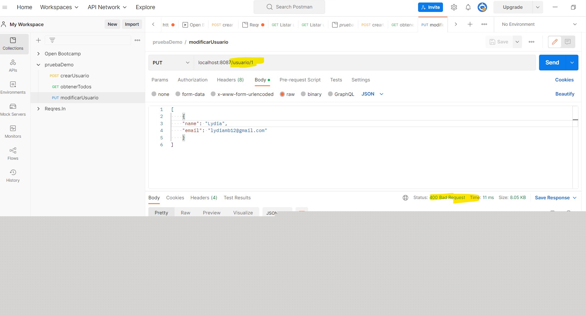Viewport: 586px width, 315px height.
Task: Open a new request tab with plus
Action: pos(470,24)
